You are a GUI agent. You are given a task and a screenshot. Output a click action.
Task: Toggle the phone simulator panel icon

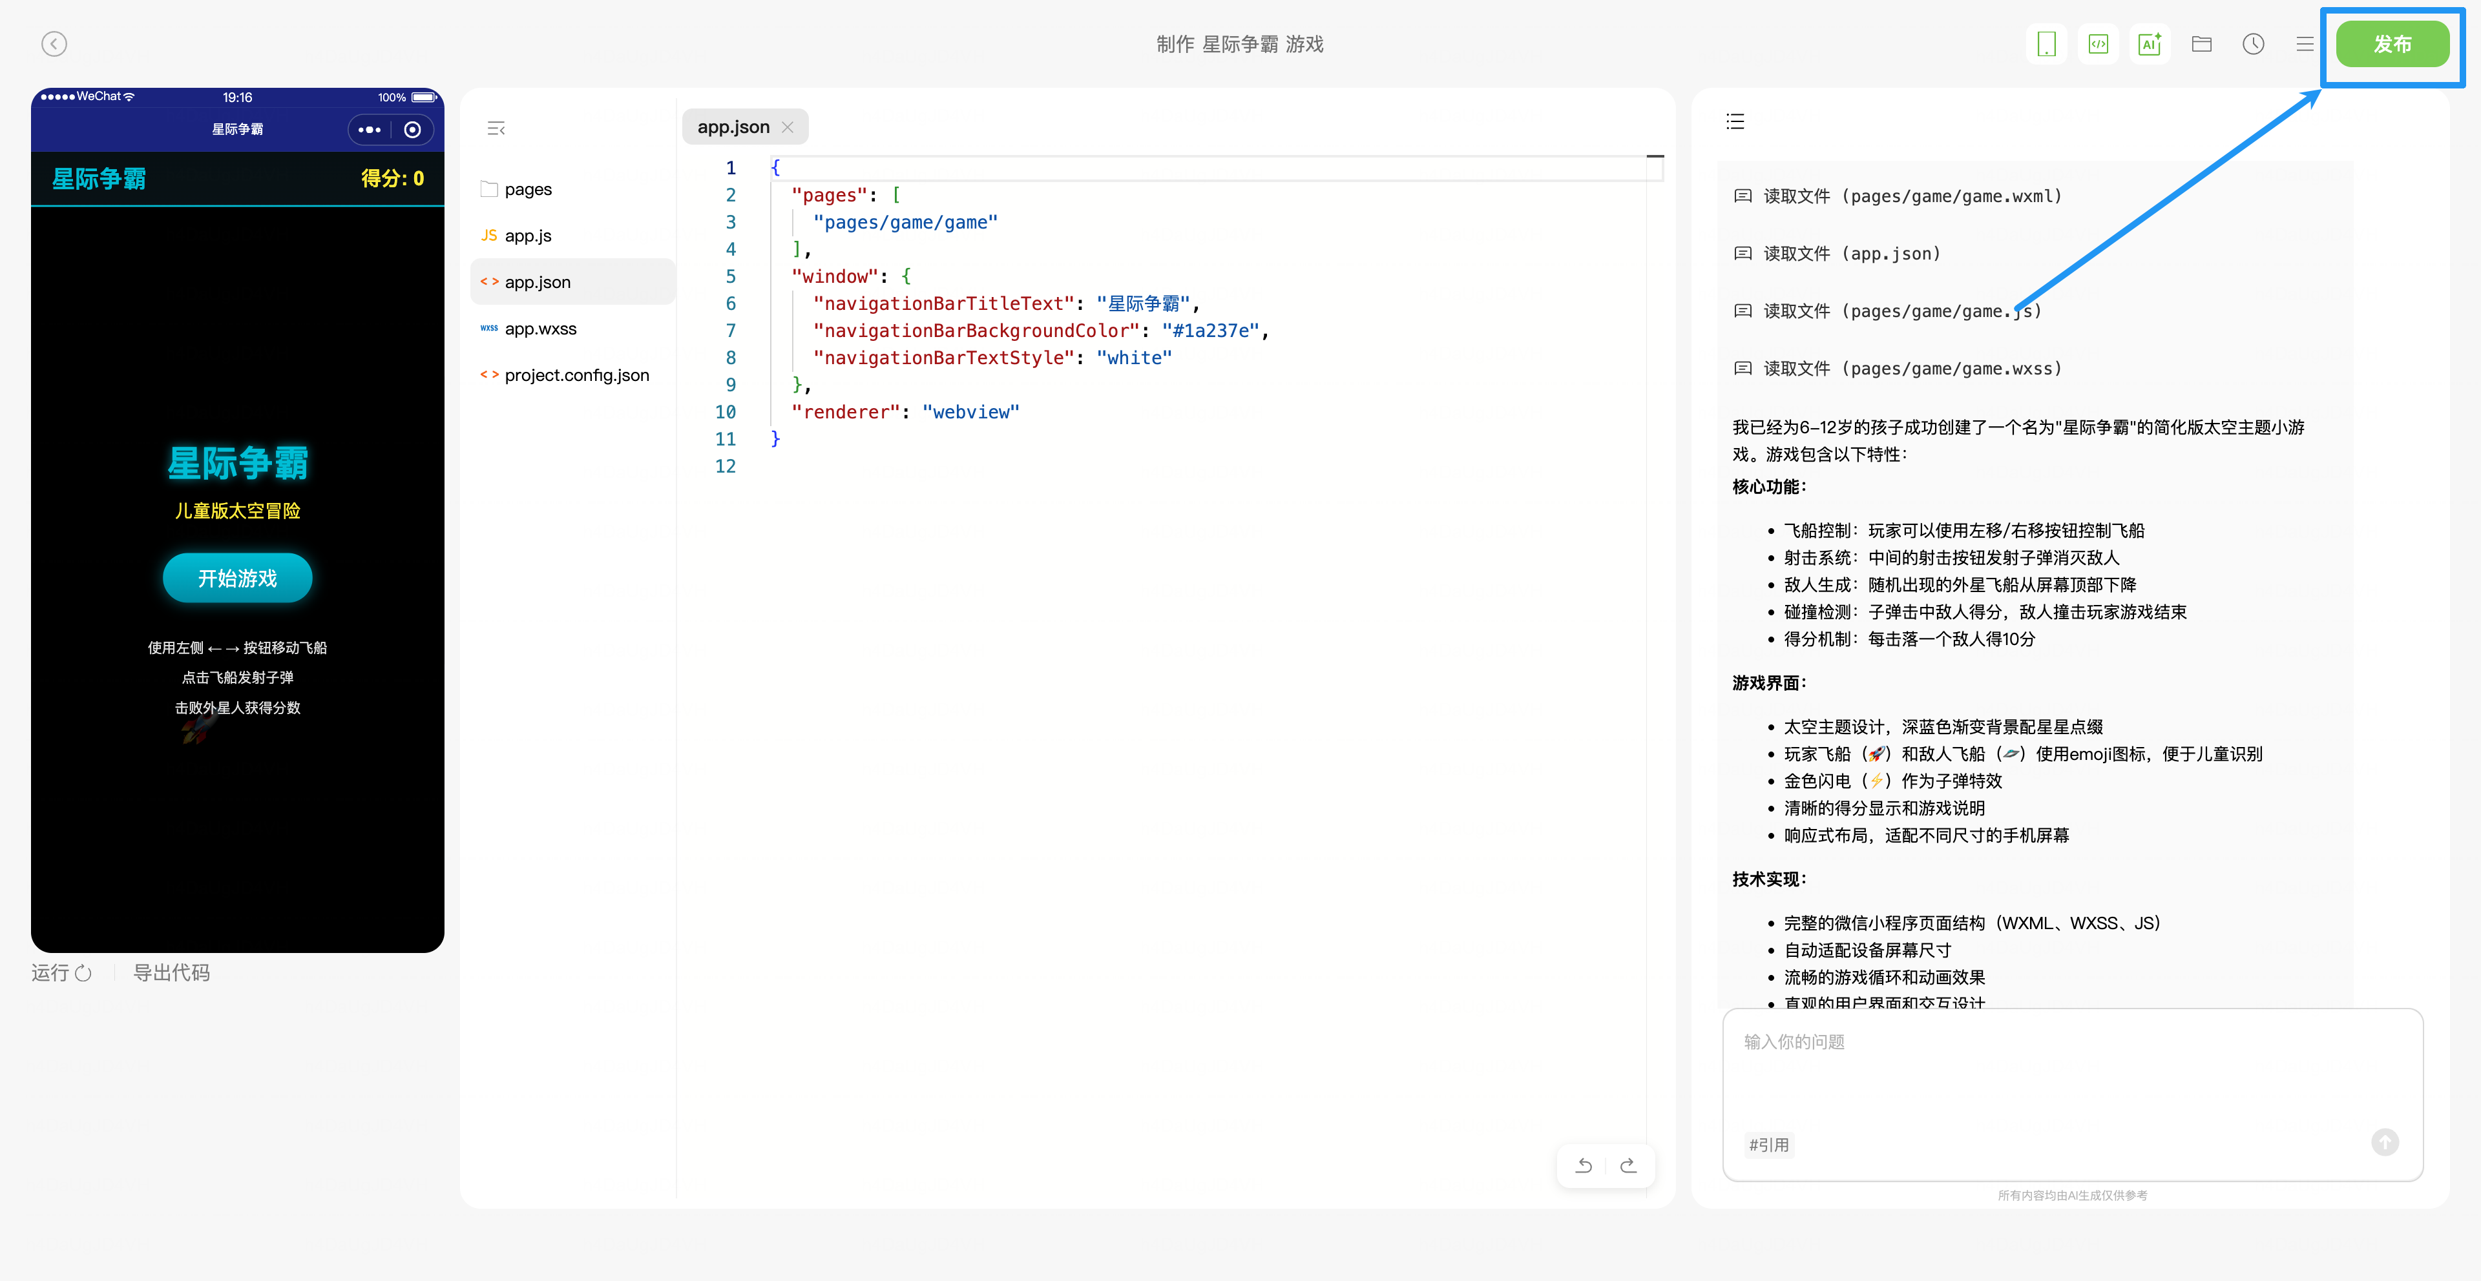(x=2046, y=45)
